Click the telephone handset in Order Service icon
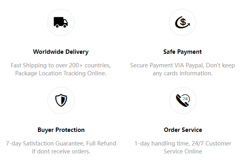 181,101
